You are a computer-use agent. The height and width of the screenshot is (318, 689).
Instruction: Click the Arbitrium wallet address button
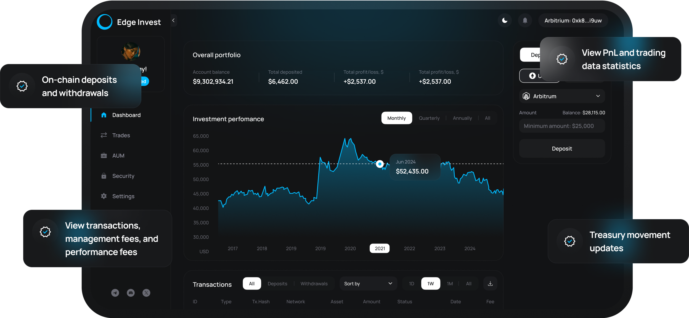pos(573,20)
